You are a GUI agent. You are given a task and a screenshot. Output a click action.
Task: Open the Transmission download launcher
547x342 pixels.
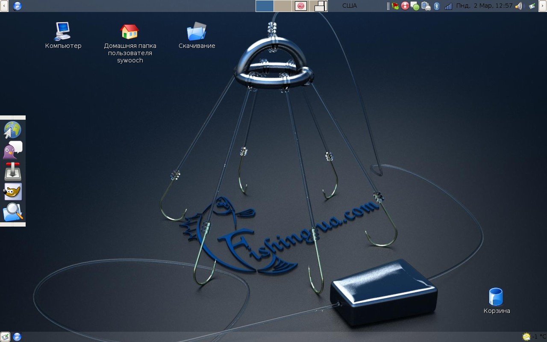[12, 171]
